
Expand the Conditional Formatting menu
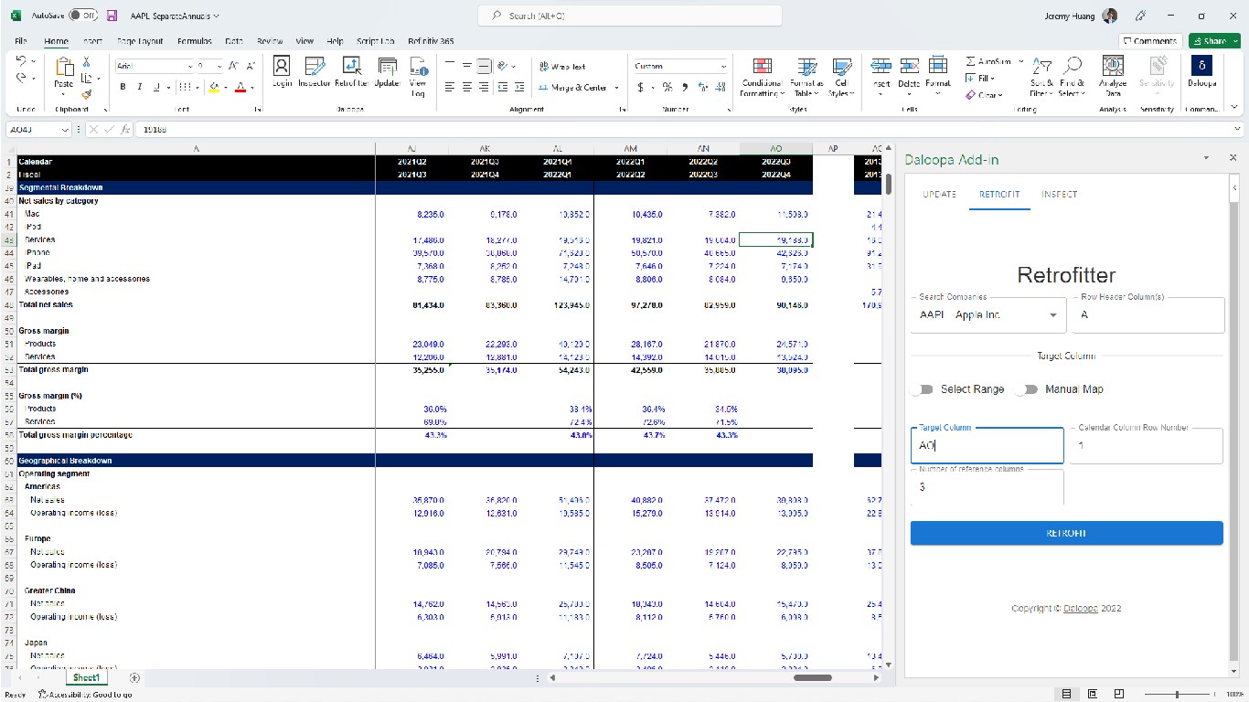coord(761,77)
